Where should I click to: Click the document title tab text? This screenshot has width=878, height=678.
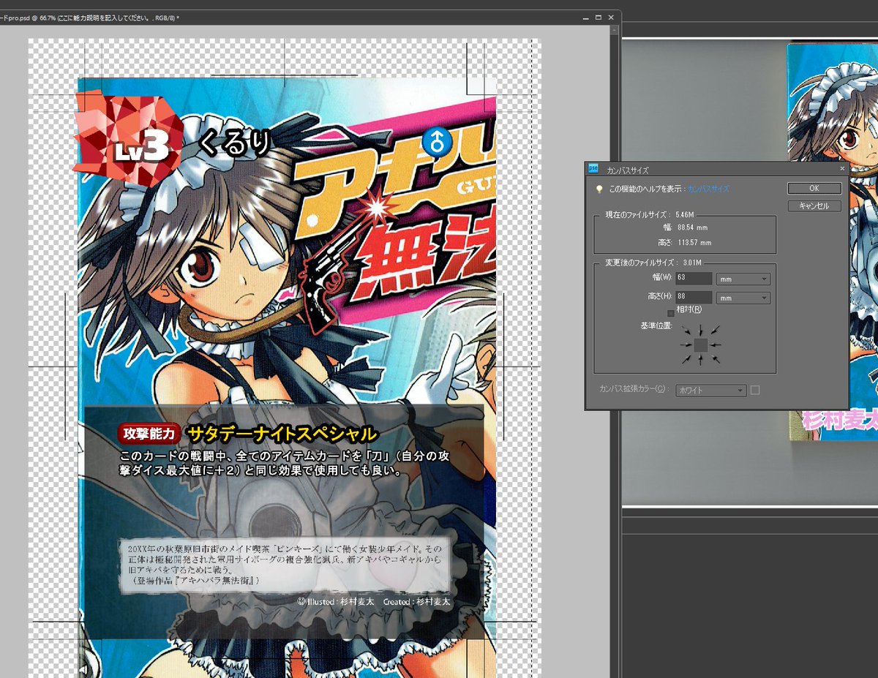90,17
